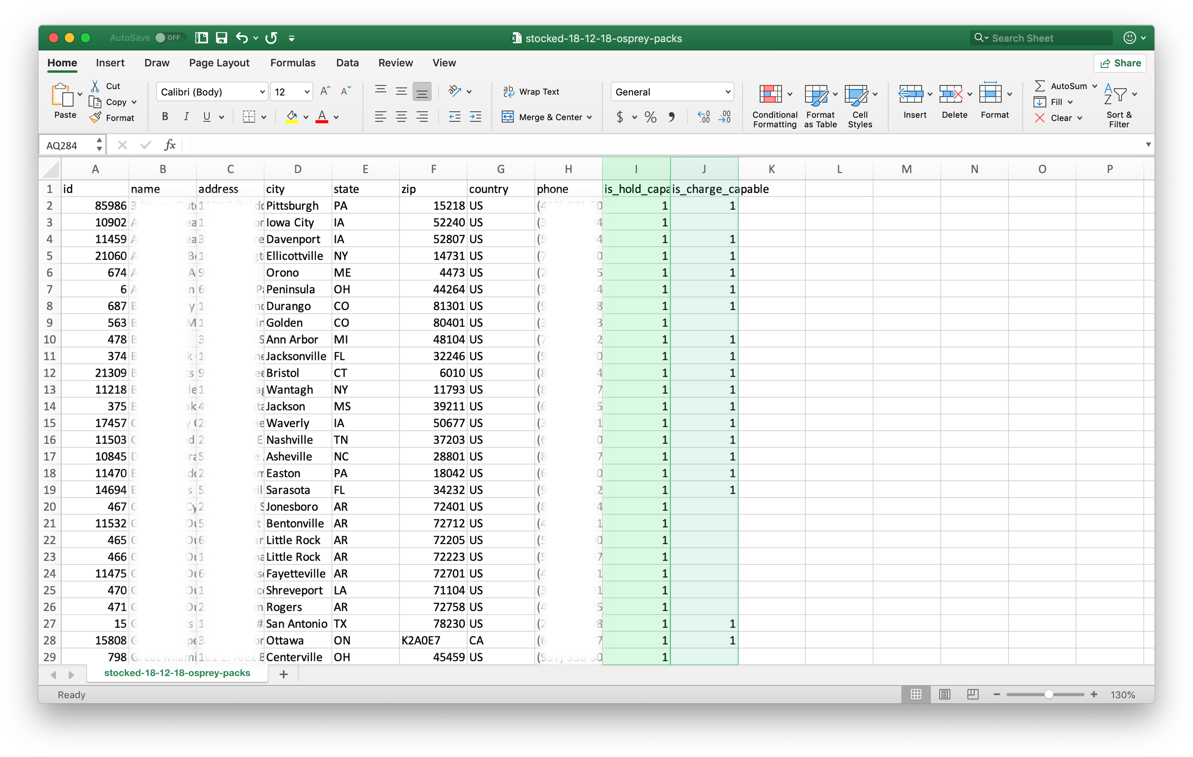This screenshot has height=757, width=1193.
Task: Switch to the Data ribbon tab
Action: (x=347, y=63)
